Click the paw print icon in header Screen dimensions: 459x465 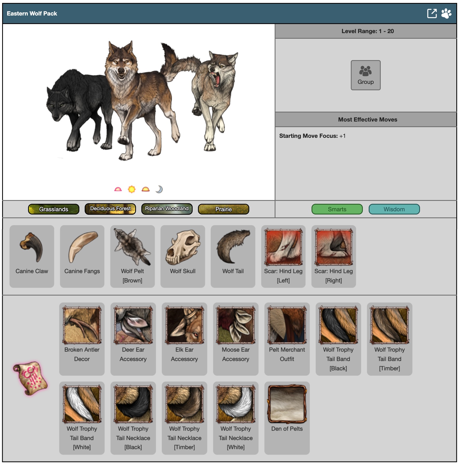(x=446, y=13)
